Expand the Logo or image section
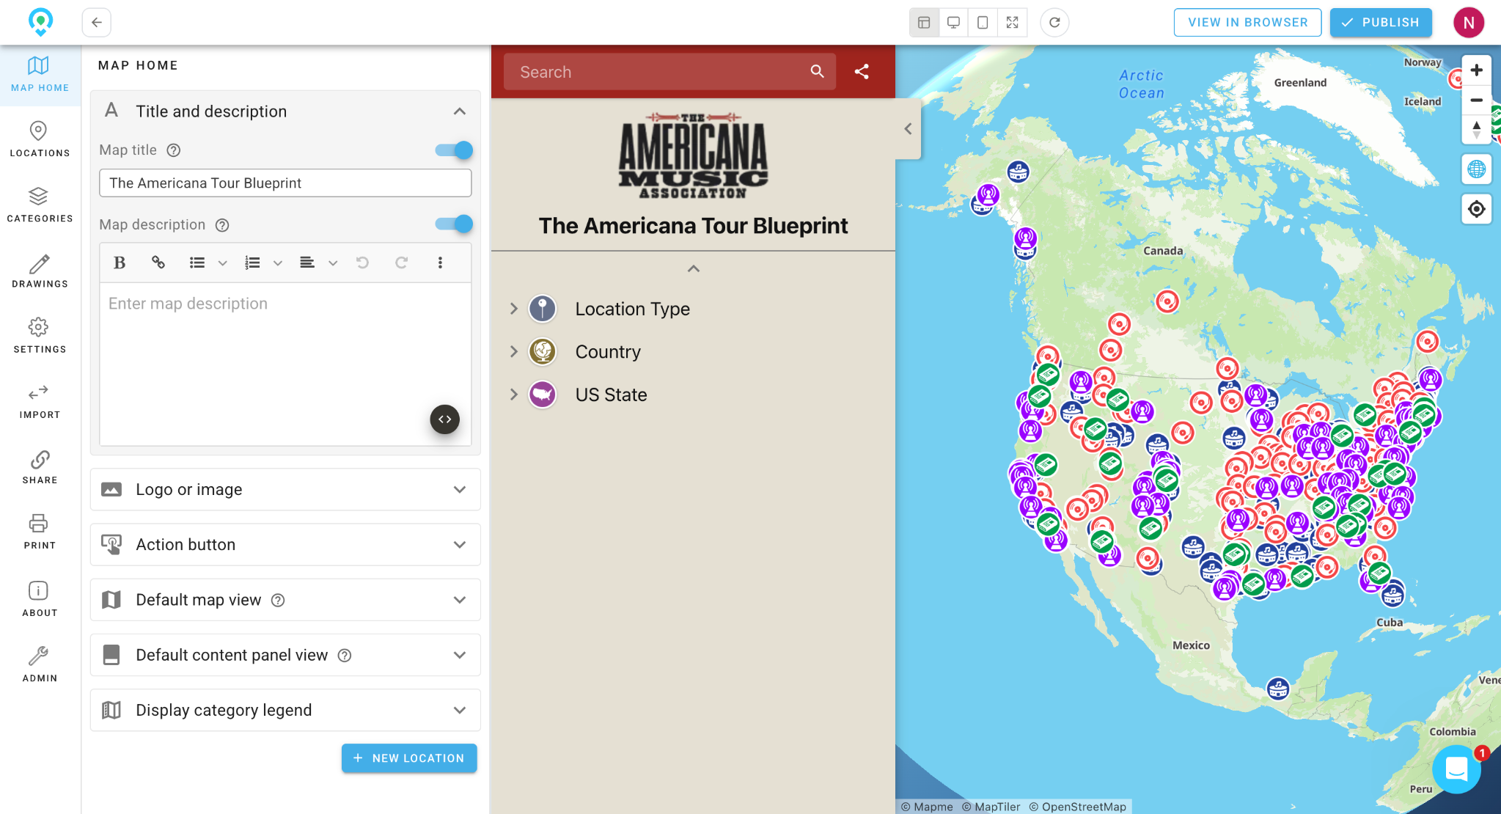The width and height of the screenshot is (1501, 814). (x=285, y=490)
